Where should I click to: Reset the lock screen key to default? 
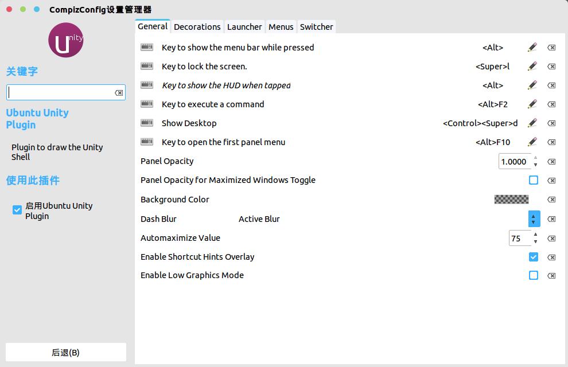click(x=551, y=67)
